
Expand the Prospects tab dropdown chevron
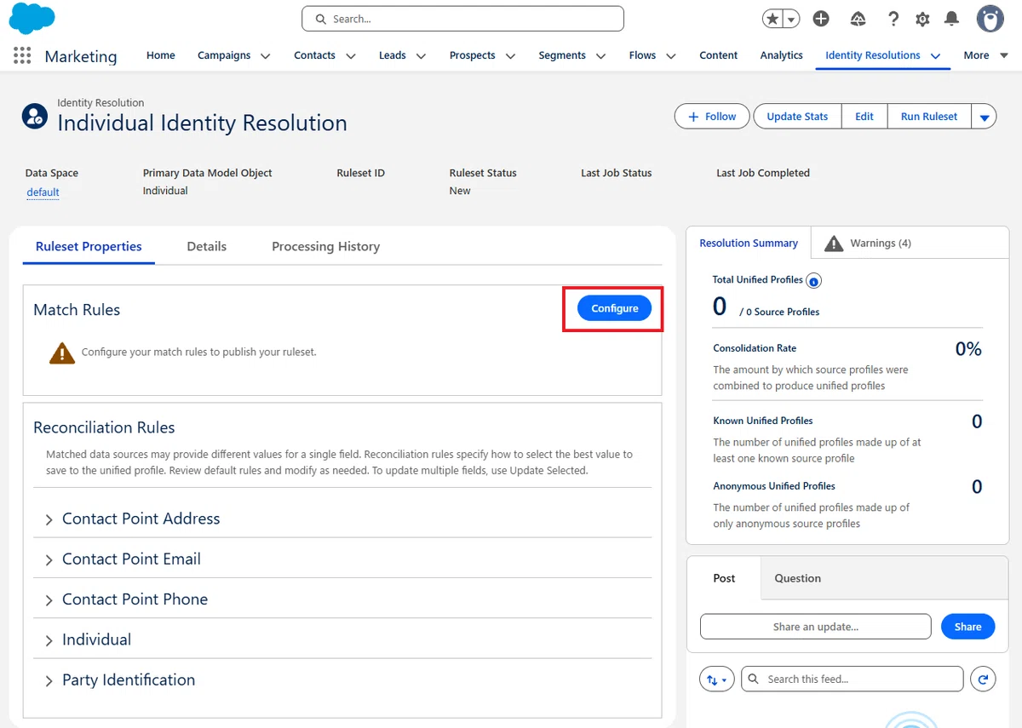(x=510, y=56)
